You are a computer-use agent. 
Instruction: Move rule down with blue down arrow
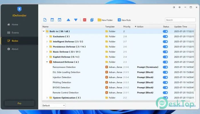pos(76,20)
